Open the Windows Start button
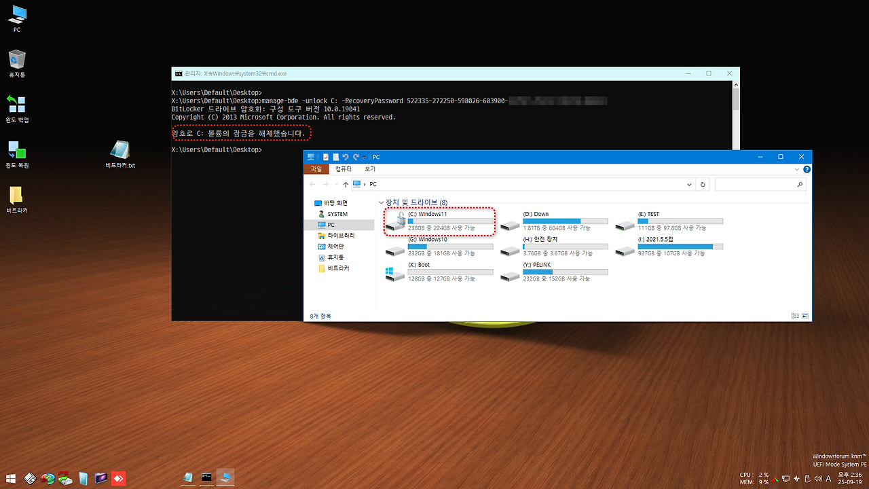Image resolution: width=869 pixels, height=489 pixels. pyautogui.click(x=11, y=478)
